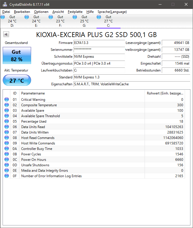Select raw value 2165 of Error Log Entries
Viewport: 193px width, 228px height.
(179, 176)
